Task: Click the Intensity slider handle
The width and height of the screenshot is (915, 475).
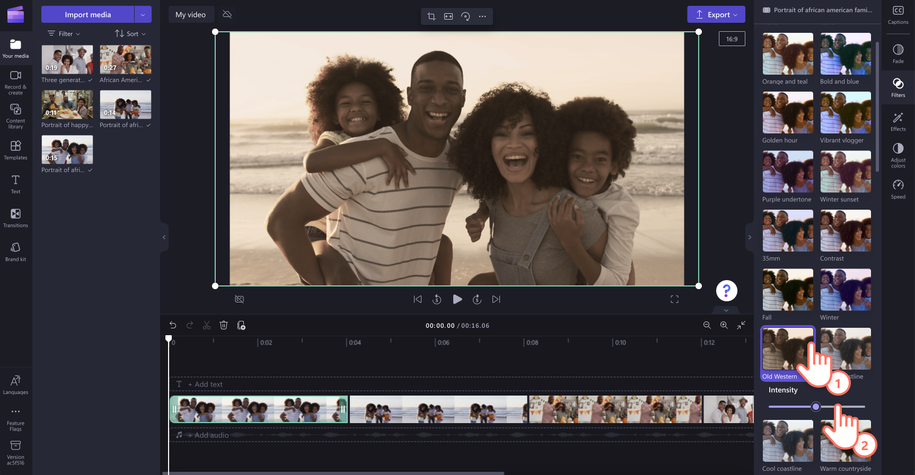Action: pos(816,407)
